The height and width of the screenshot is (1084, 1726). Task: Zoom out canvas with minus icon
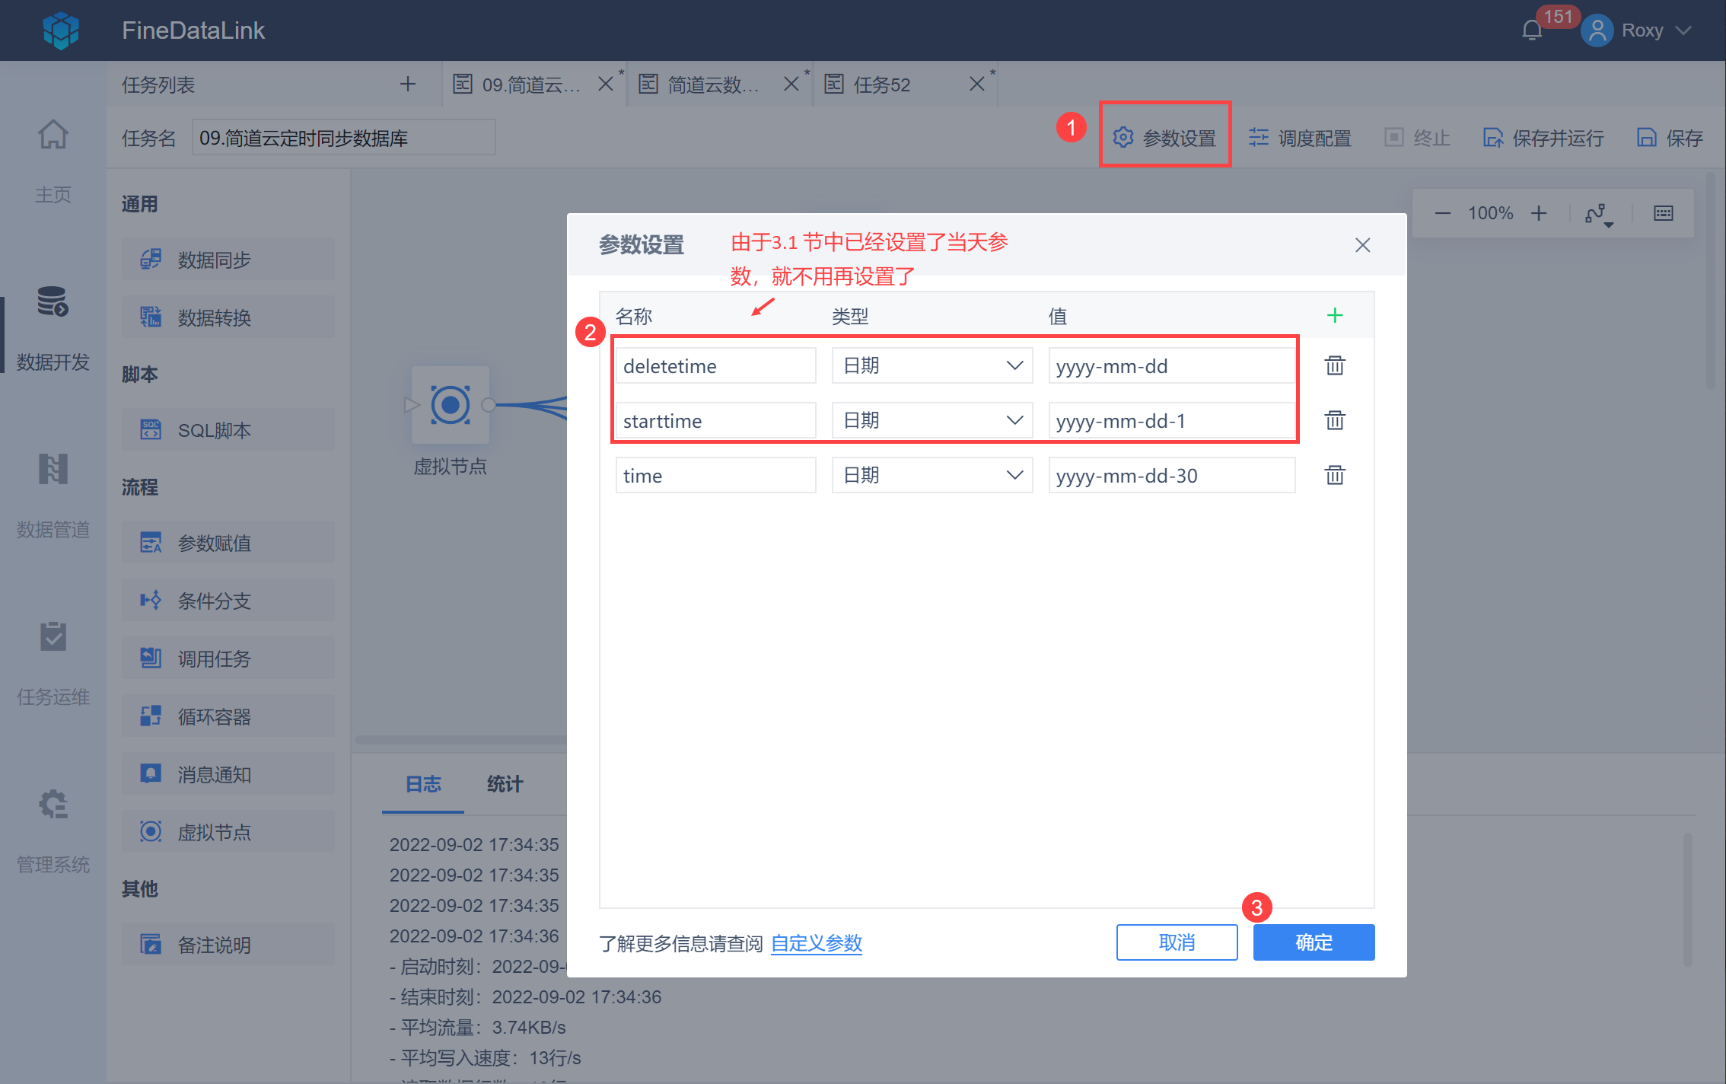pos(1442,213)
